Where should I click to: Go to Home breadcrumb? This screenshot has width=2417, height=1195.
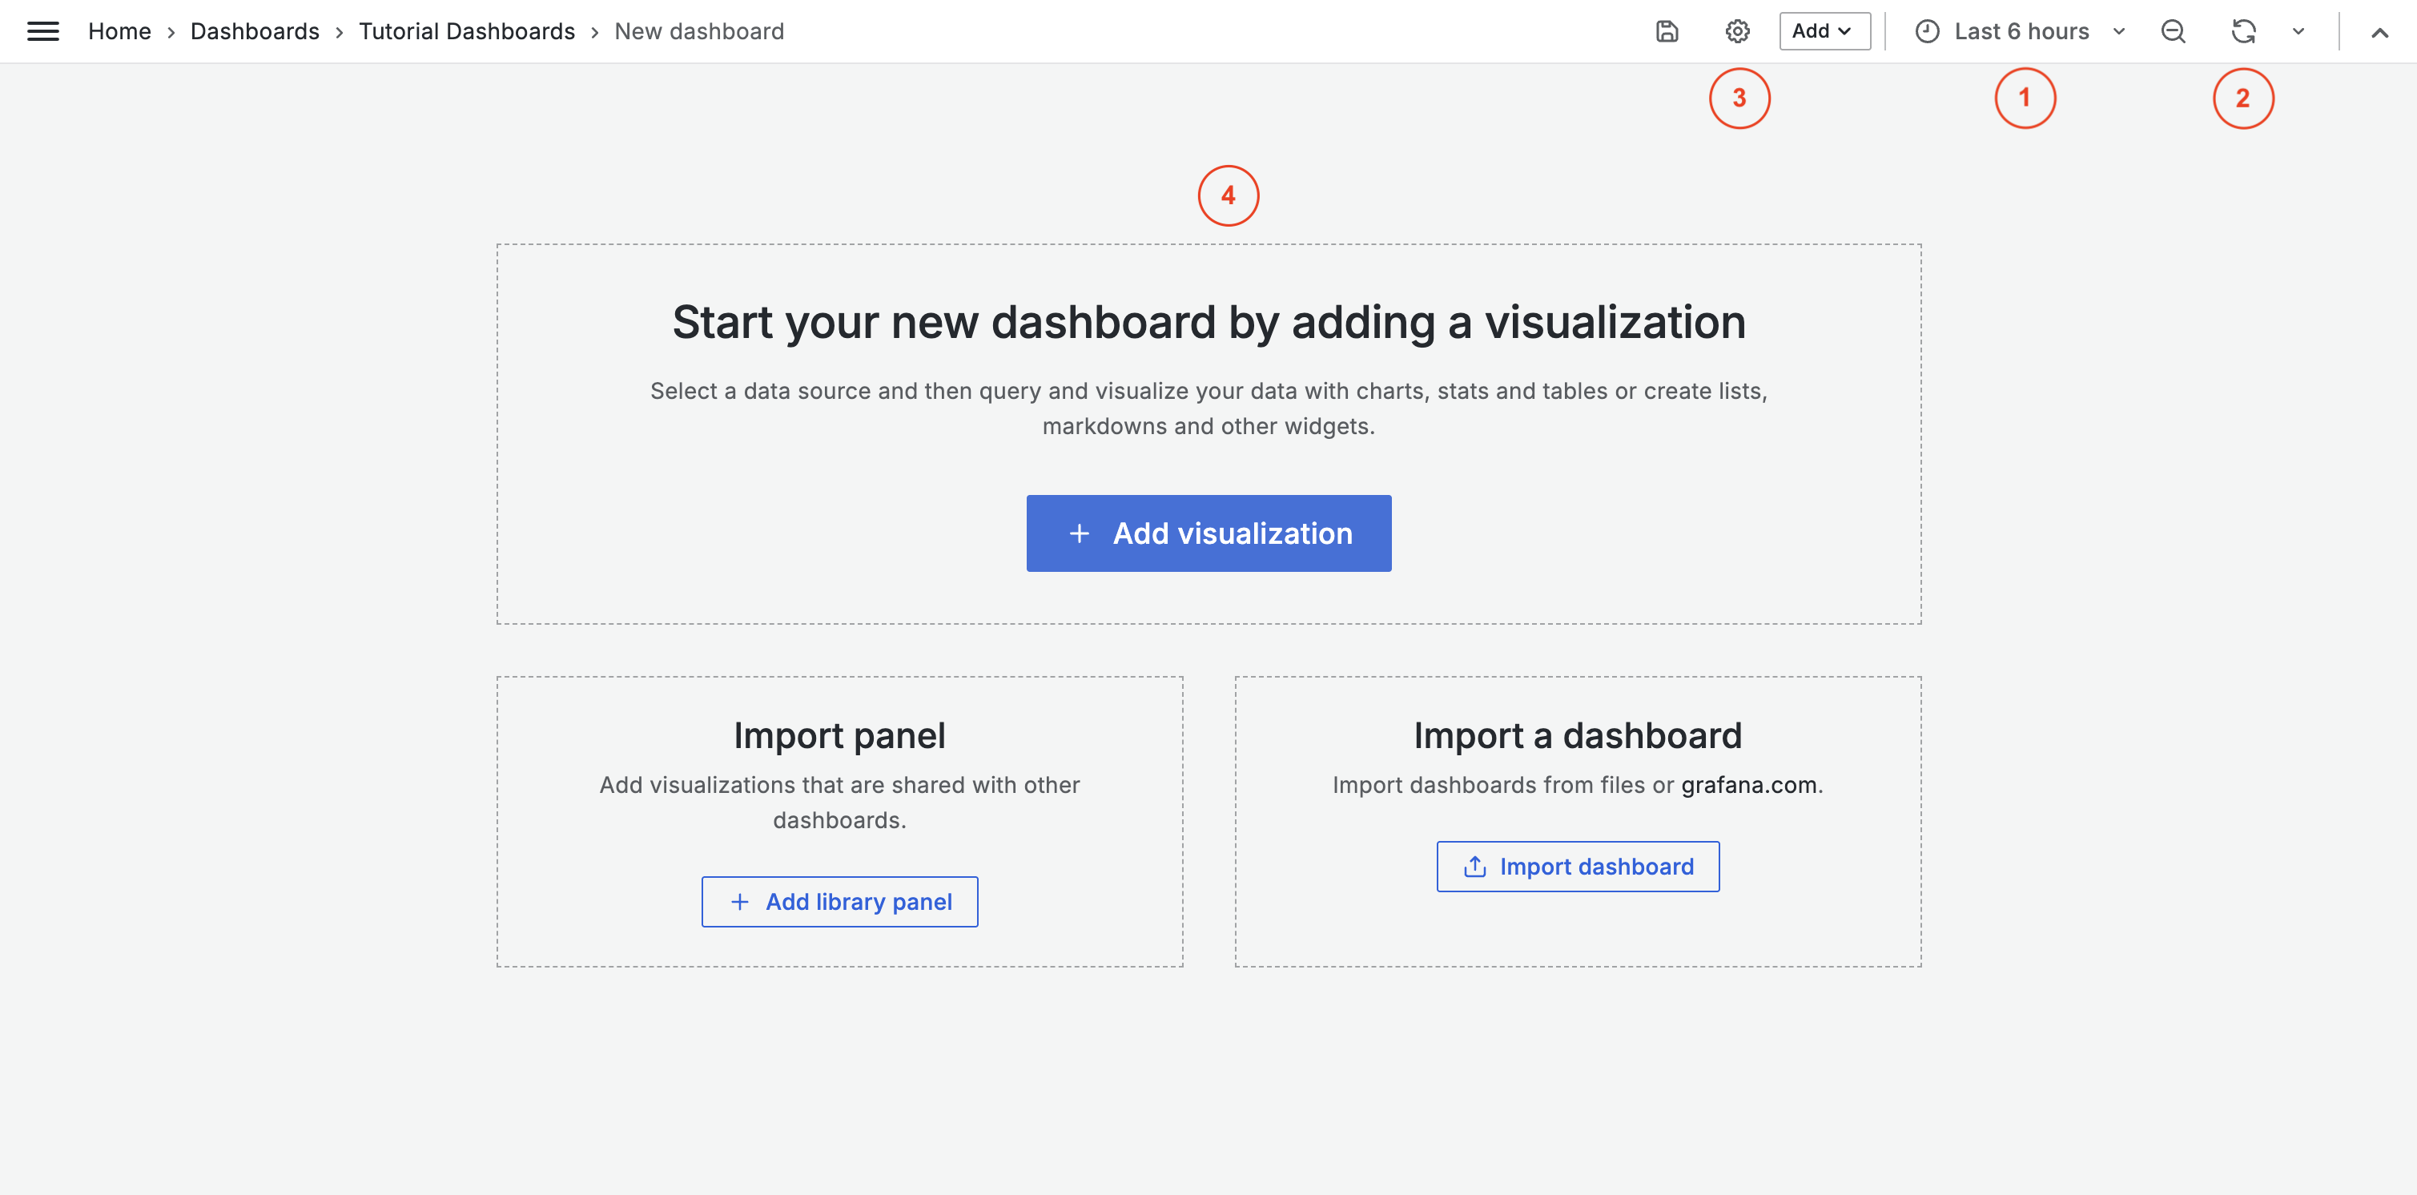point(119,31)
